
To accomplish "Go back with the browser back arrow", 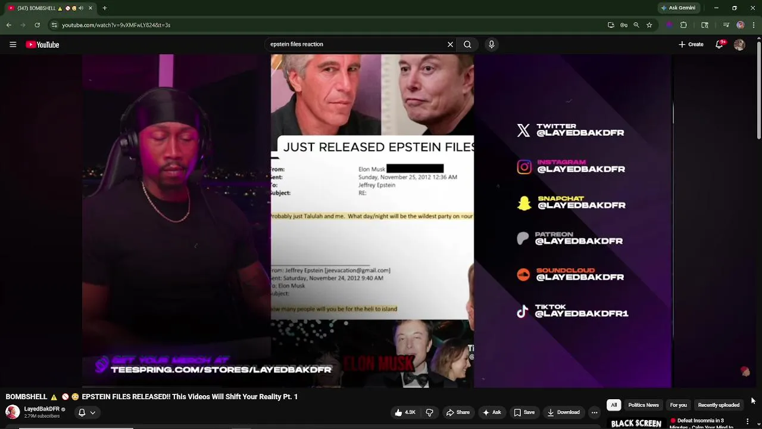I will pos(9,25).
